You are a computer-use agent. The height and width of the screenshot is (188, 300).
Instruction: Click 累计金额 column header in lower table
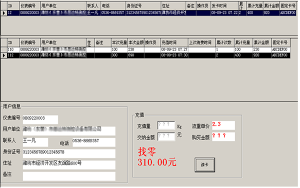point(262,43)
